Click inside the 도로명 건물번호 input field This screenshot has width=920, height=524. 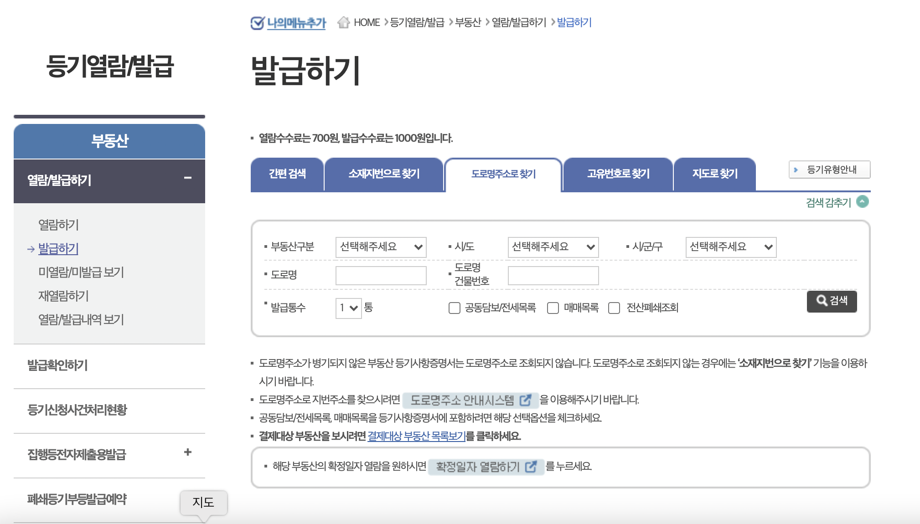[x=553, y=276]
